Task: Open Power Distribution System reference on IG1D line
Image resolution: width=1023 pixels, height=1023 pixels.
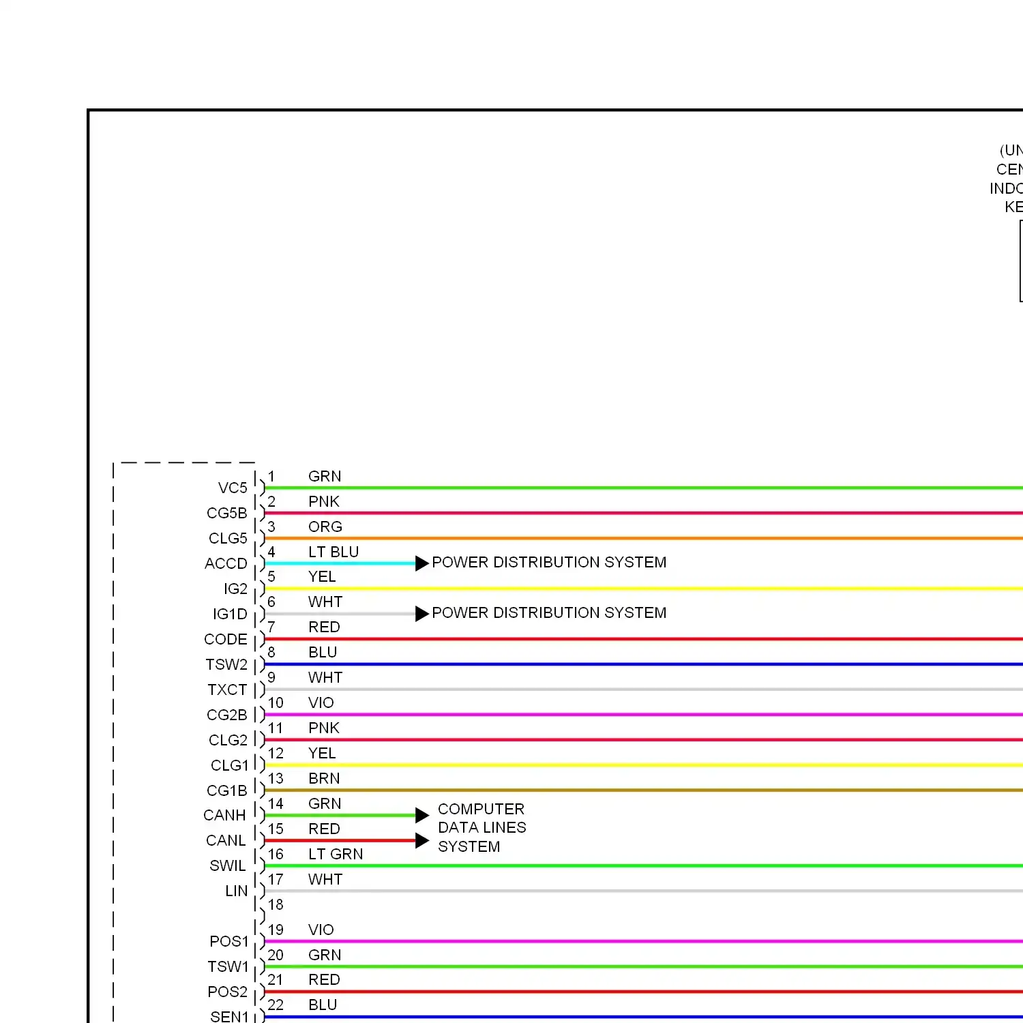Action: (549, 613)
